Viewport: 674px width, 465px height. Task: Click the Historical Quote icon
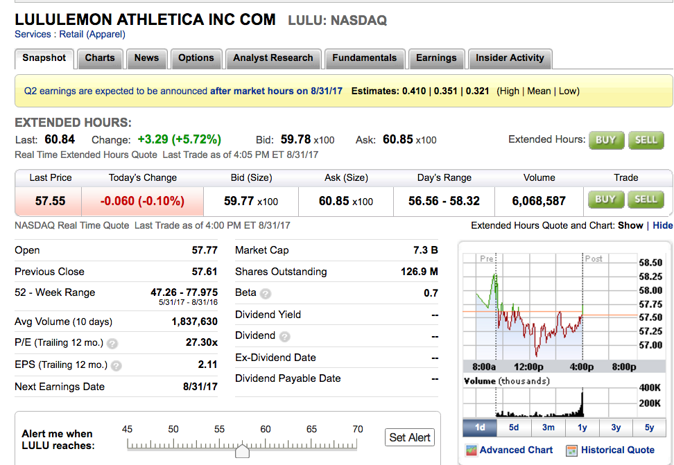(572, 450)
